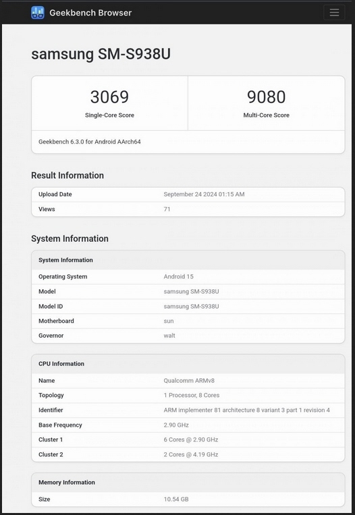Click the Cluster 2 row label
The height and width of the screenshot is (515, 355).
pyautogui.click(x=51, y=454)
